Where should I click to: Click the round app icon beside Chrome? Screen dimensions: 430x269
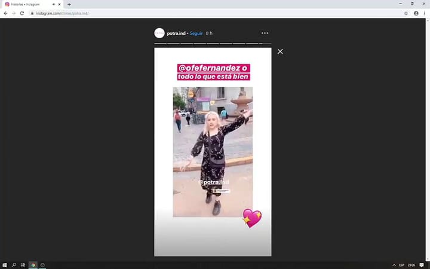pyautogui.click(x=42, y=265)
